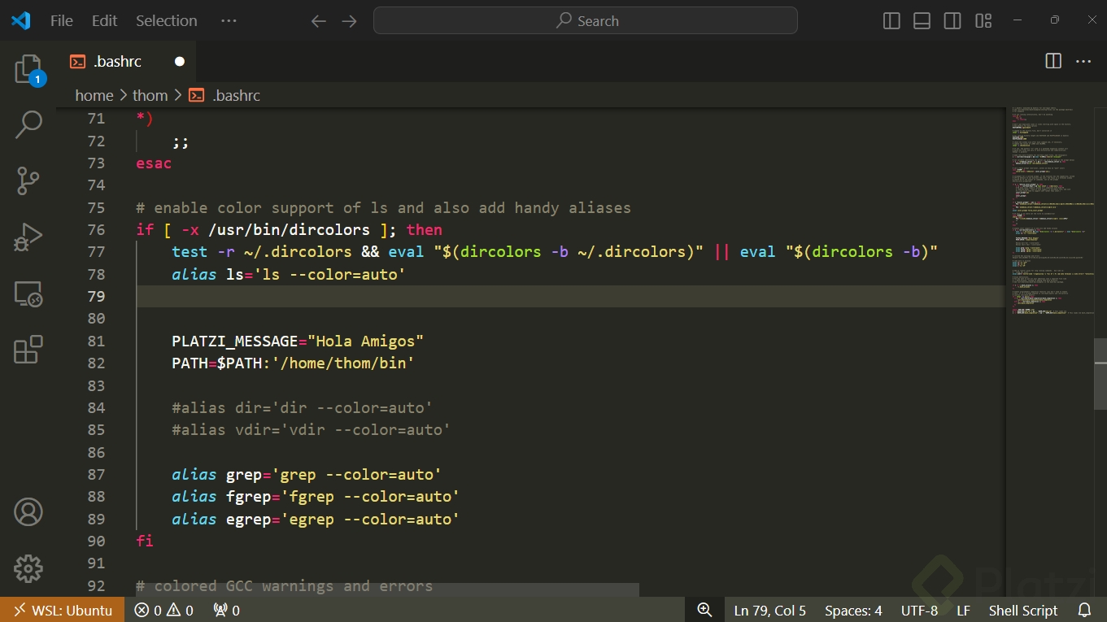Change end of line sequence LF
Viewport: 1107px width, 622px height.
[963, 610]
